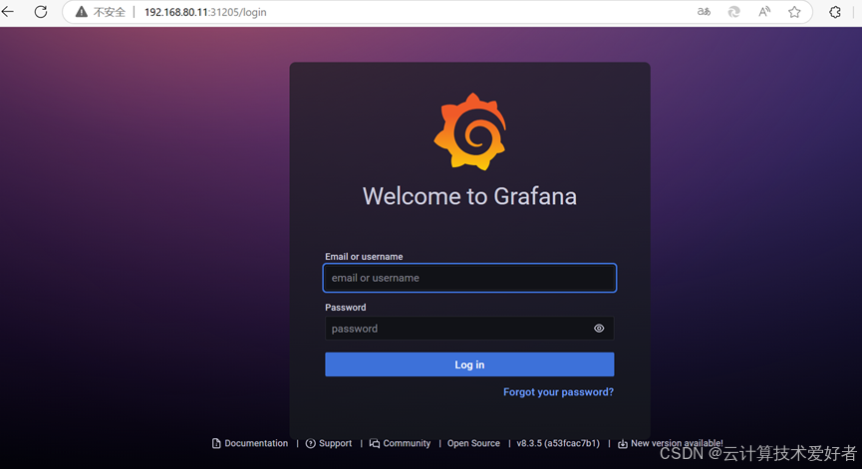Open the Documentation footer link
The image size is (862, 469).
click(250, 443)
